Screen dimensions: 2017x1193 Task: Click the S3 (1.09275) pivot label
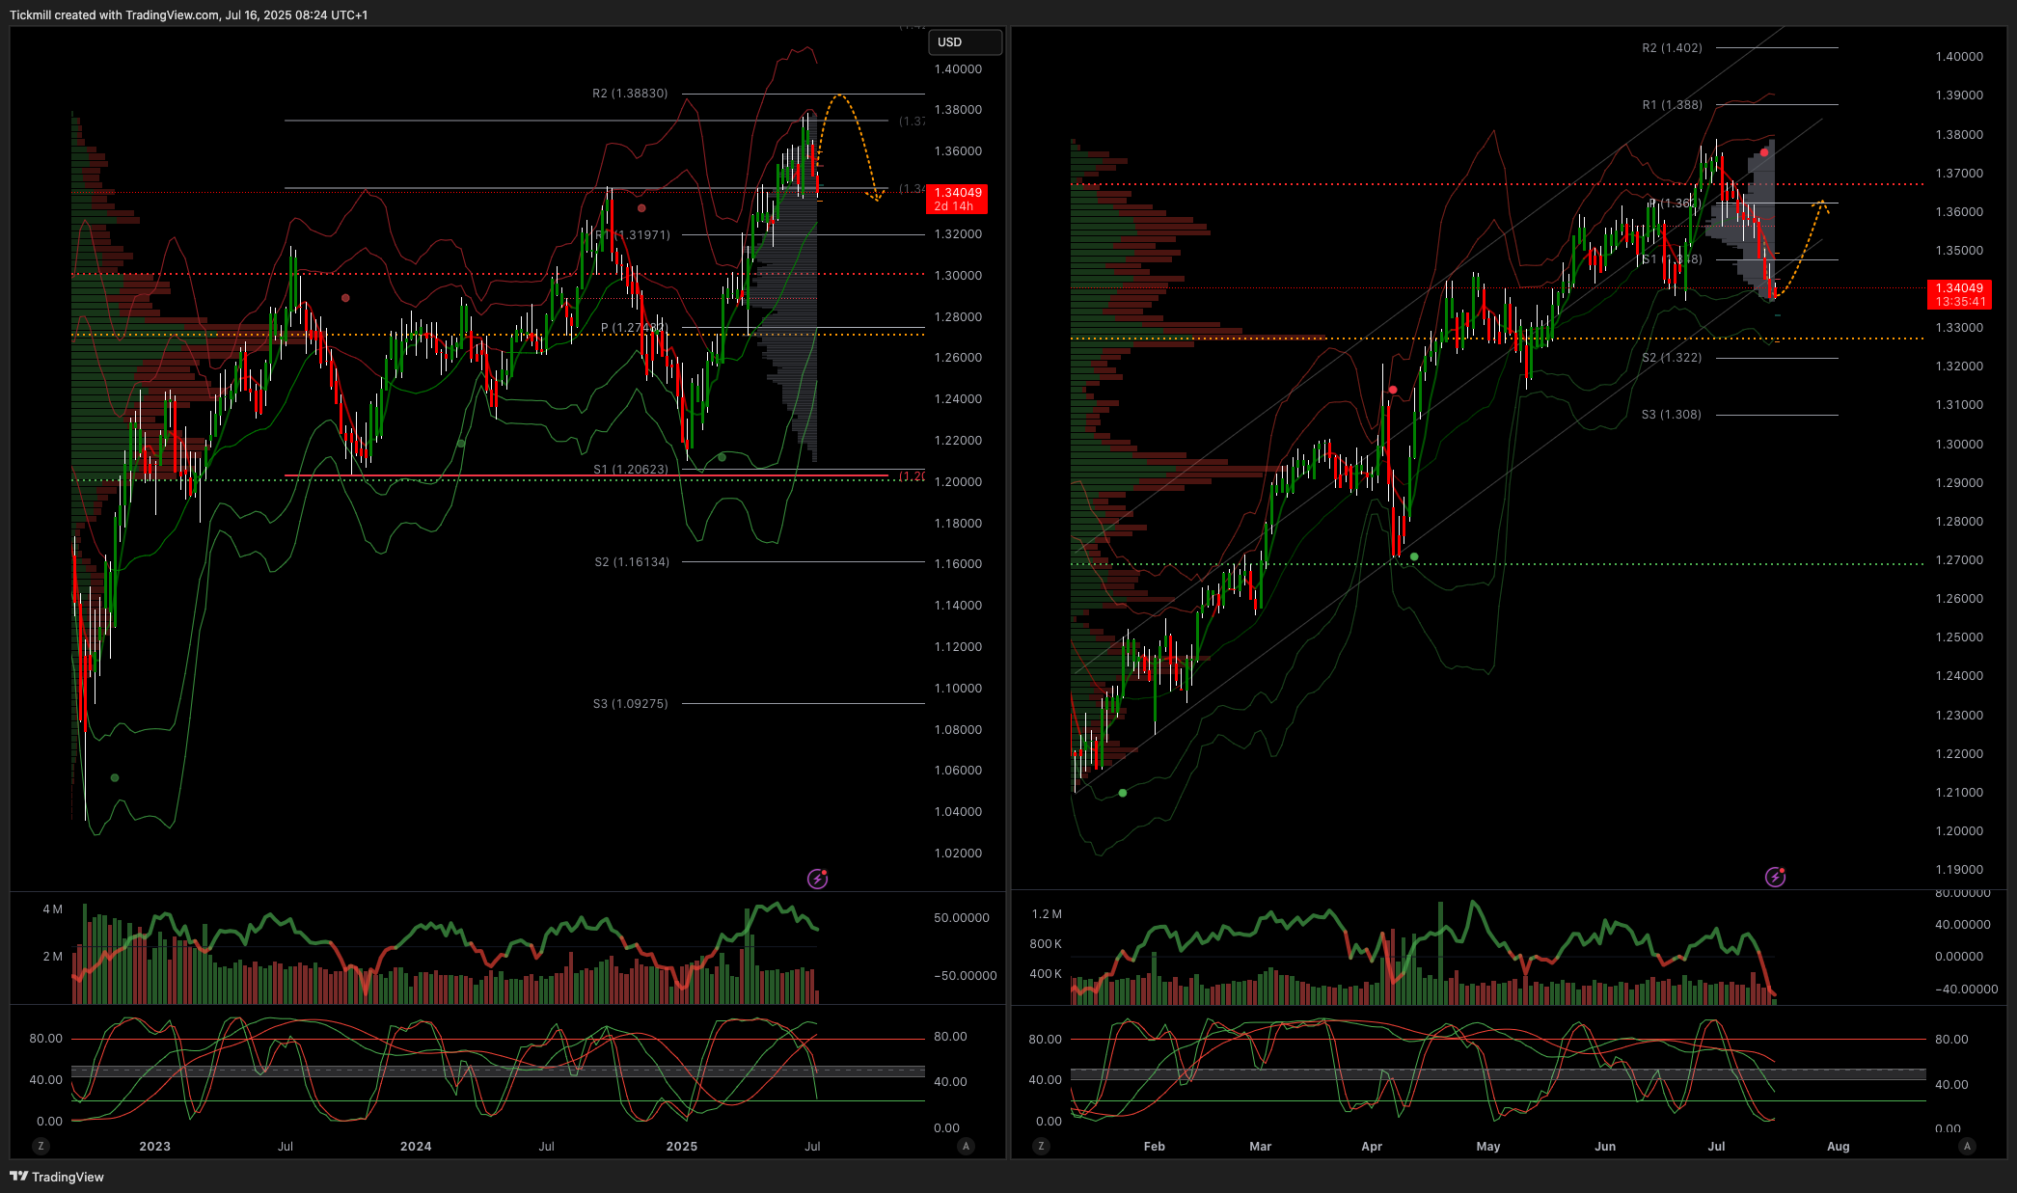(631, 704)
